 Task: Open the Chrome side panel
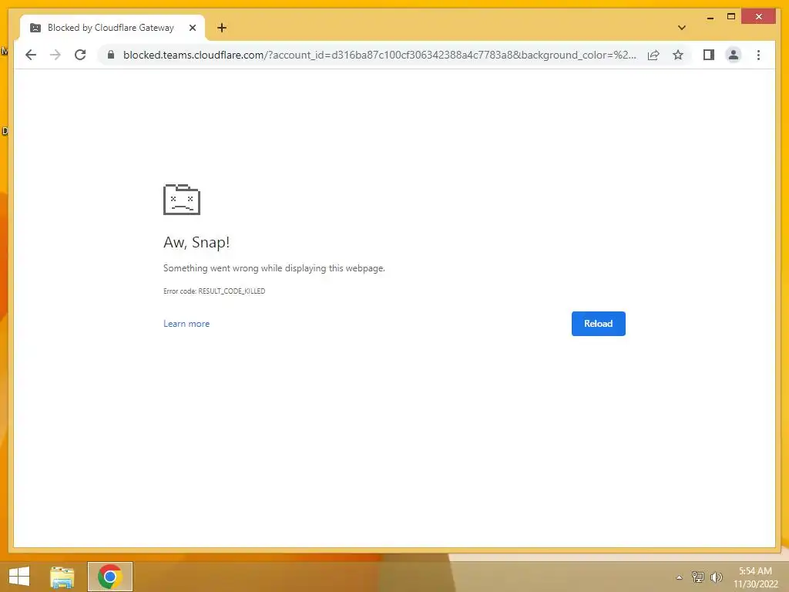pyautogui.click(x=709, y=55)
